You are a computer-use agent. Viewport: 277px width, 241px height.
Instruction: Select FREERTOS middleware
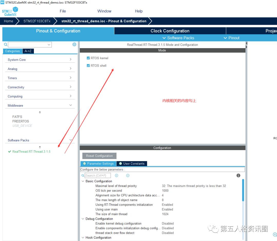click(x=21, y=121)
